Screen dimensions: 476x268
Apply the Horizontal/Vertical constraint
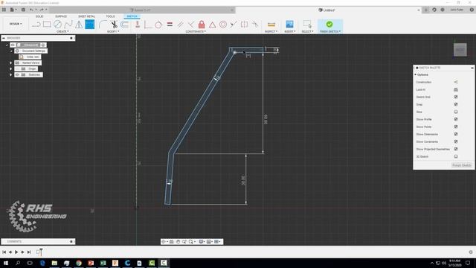138,25
